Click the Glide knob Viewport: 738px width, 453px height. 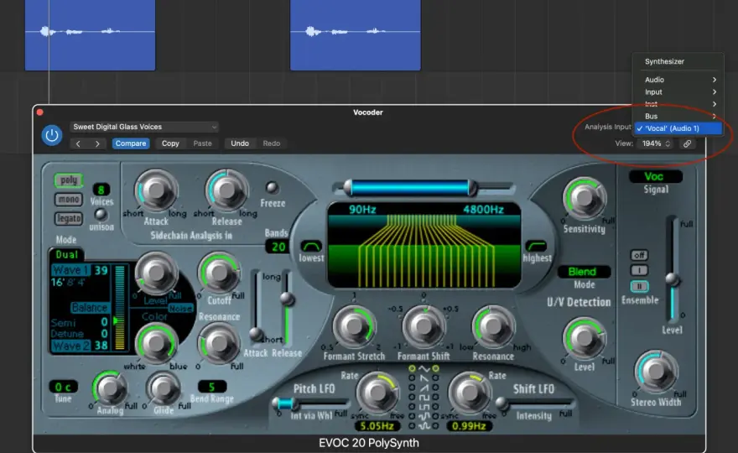tap(164, 388)
